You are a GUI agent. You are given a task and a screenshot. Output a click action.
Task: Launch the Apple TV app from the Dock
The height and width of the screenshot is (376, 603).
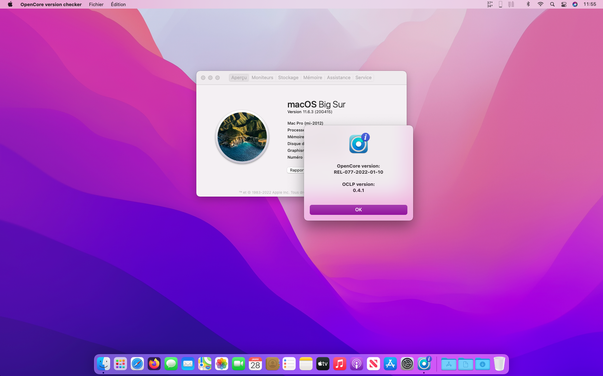click(x=323, y=364)
